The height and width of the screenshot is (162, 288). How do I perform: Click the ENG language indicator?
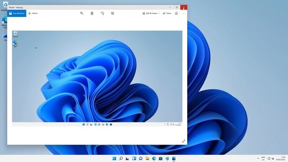point(263,158)
